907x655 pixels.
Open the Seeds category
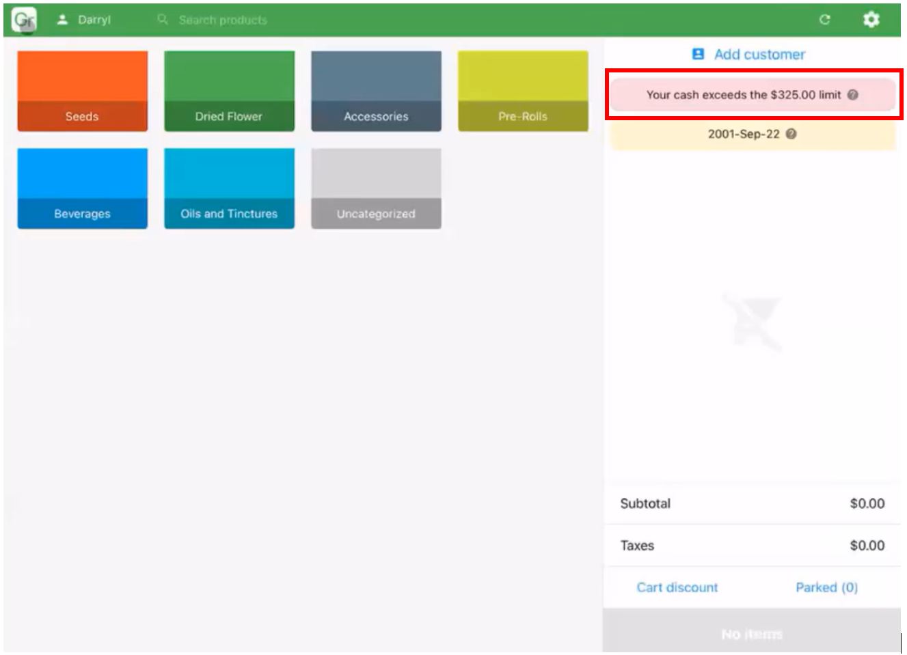click(82, 91)
